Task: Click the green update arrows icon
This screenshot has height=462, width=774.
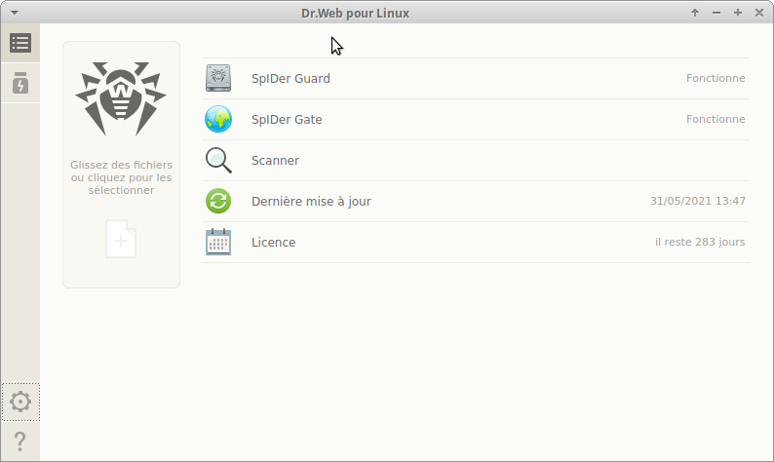Action: 218,201
